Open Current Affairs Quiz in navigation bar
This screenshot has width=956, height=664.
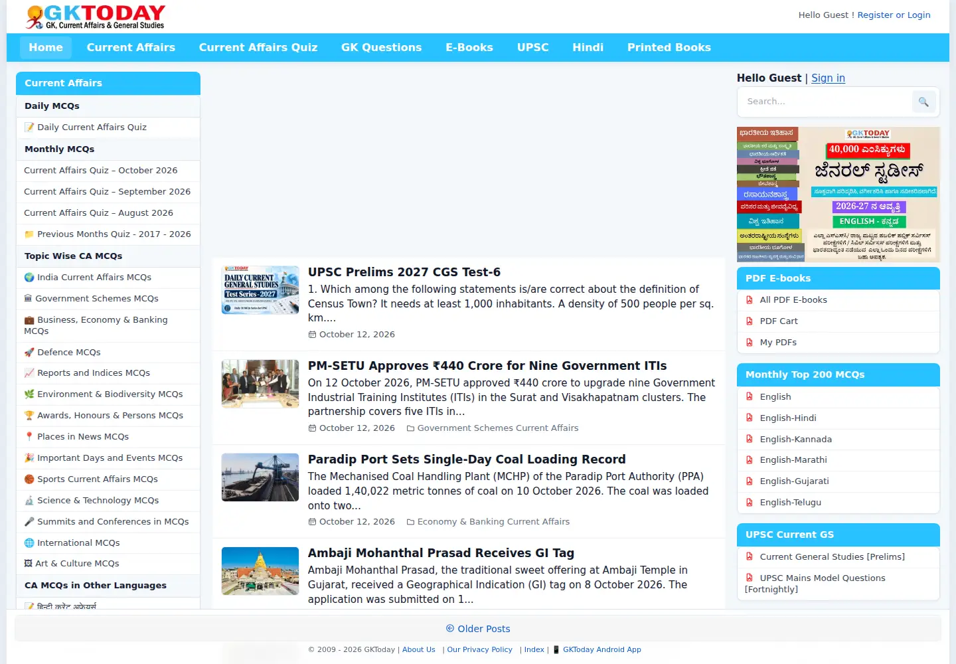(258, 48)
